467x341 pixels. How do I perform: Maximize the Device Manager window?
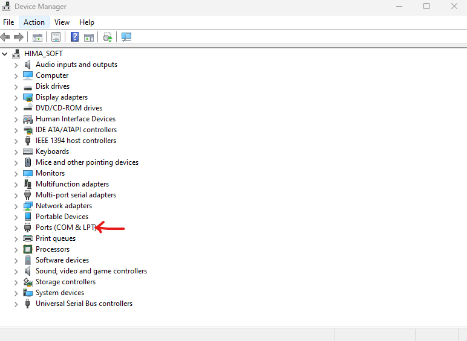(x=426, y=6)
